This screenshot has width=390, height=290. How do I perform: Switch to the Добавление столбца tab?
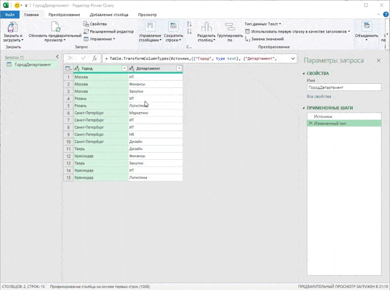coord(109,15)
